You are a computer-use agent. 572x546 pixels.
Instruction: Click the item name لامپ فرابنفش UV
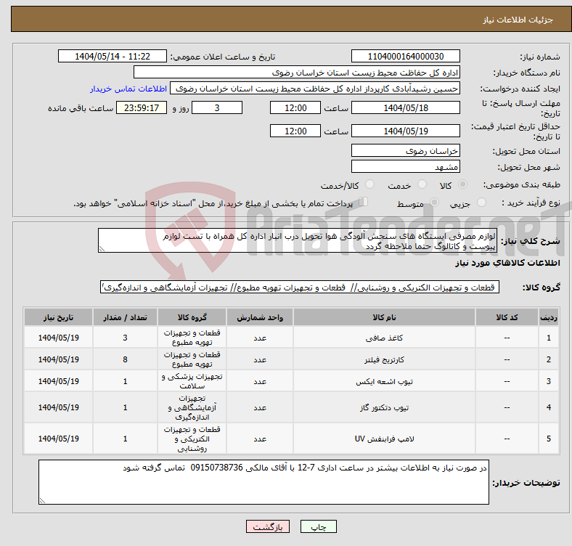(x=384, y=439)
